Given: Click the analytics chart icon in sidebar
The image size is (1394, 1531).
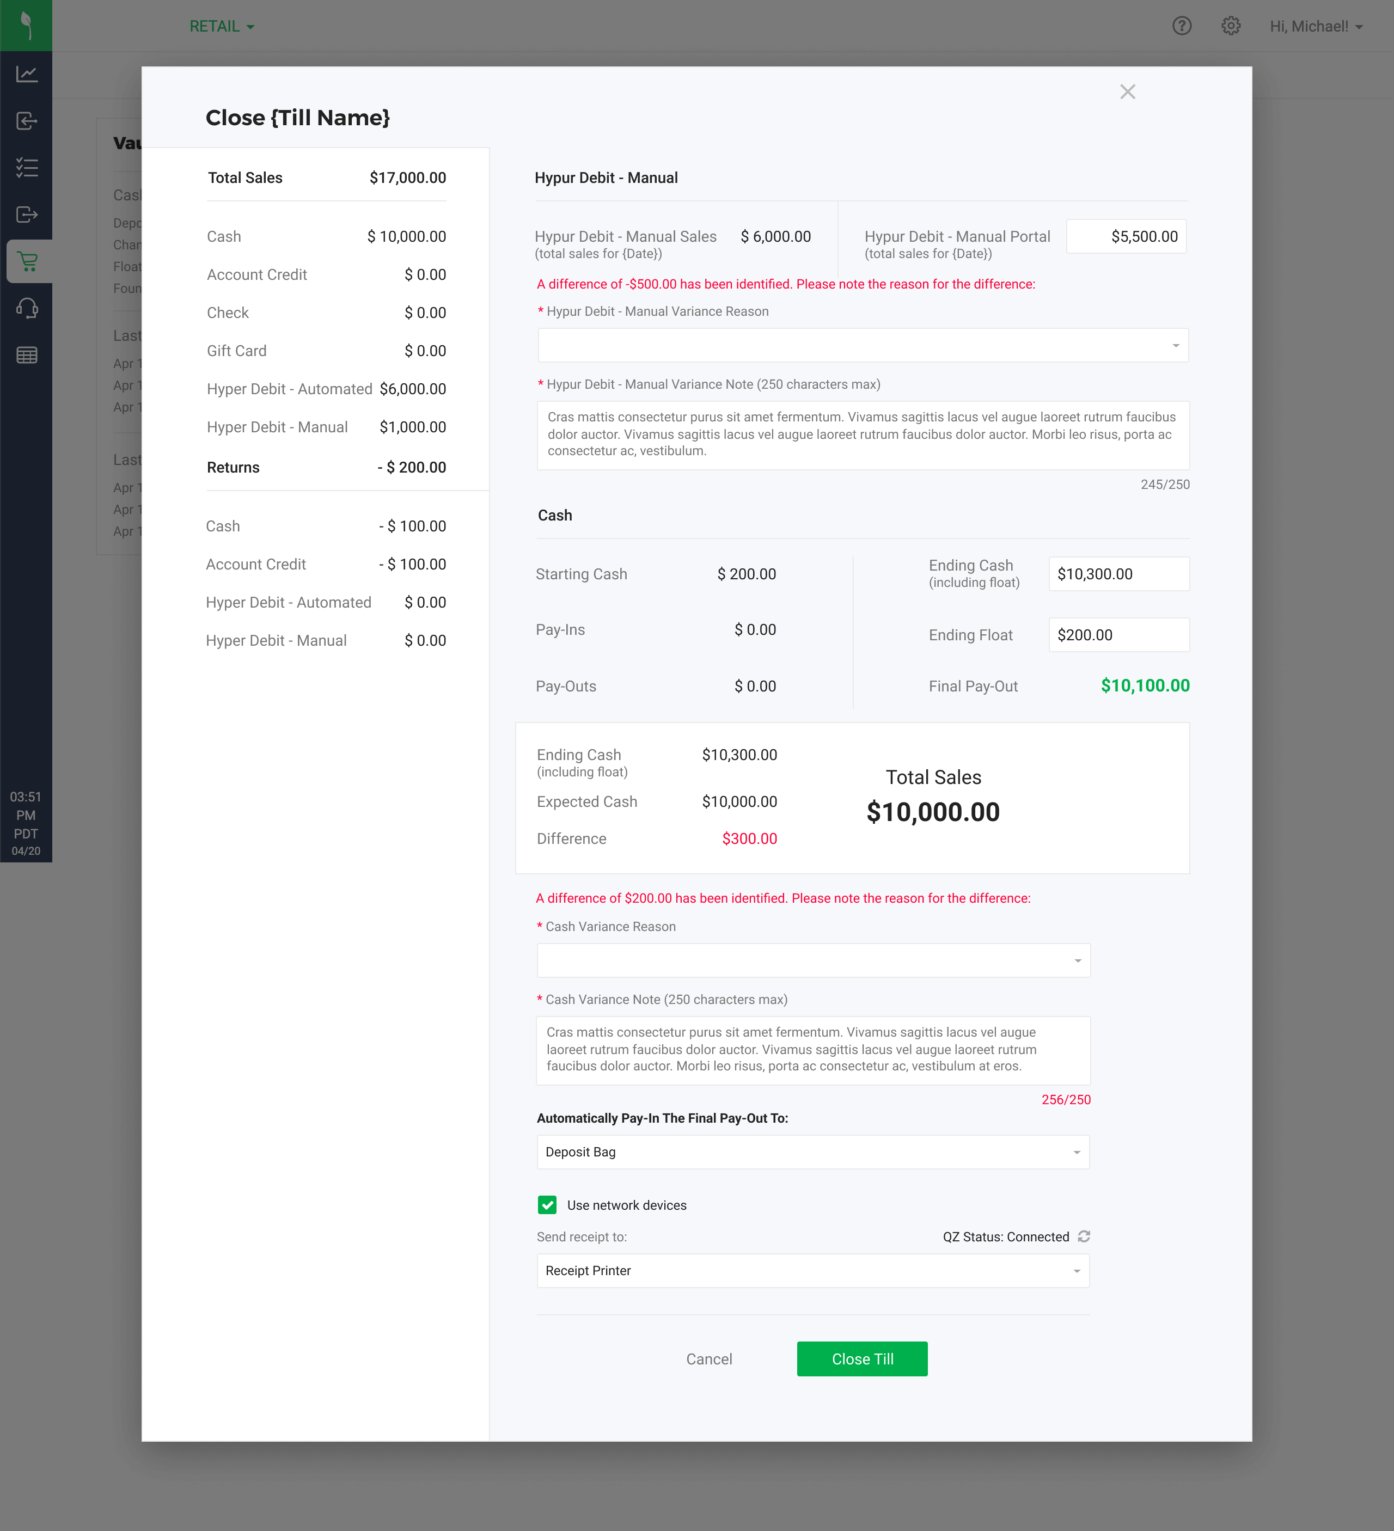Looking at the screenshot, I should click(x=27, y=74).
